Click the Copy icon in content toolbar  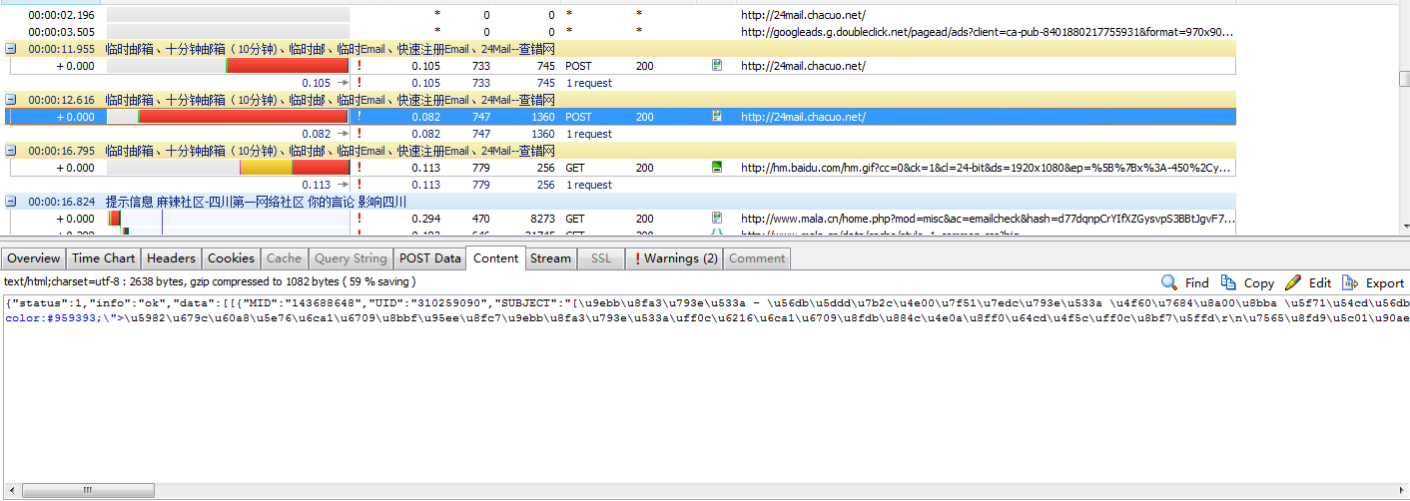point(1228,282)
